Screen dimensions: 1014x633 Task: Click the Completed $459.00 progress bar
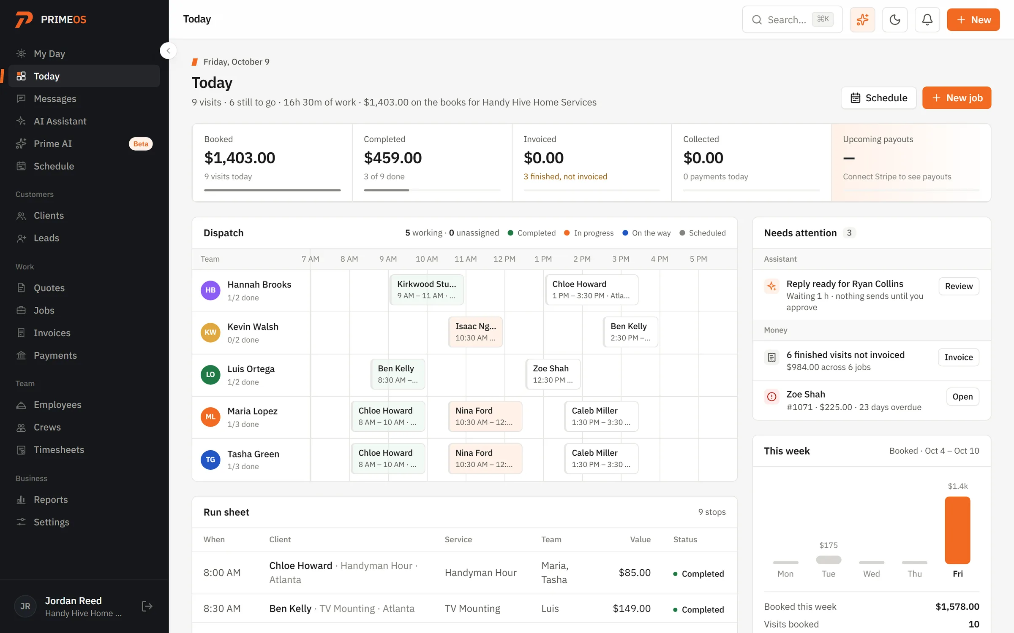(x=432, y=190)
